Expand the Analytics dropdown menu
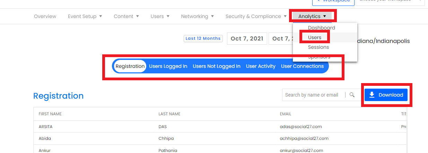This screenshot has height=153, width=428. (312, 16)
